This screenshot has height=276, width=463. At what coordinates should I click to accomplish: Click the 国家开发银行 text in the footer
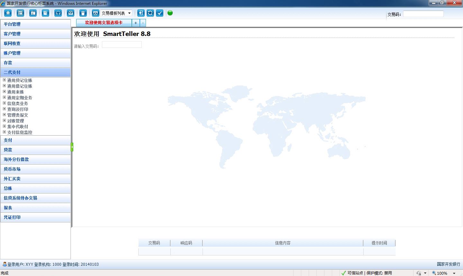(x=449, y=264)
